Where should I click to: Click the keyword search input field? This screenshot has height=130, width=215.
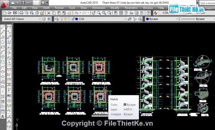(207, 3)
